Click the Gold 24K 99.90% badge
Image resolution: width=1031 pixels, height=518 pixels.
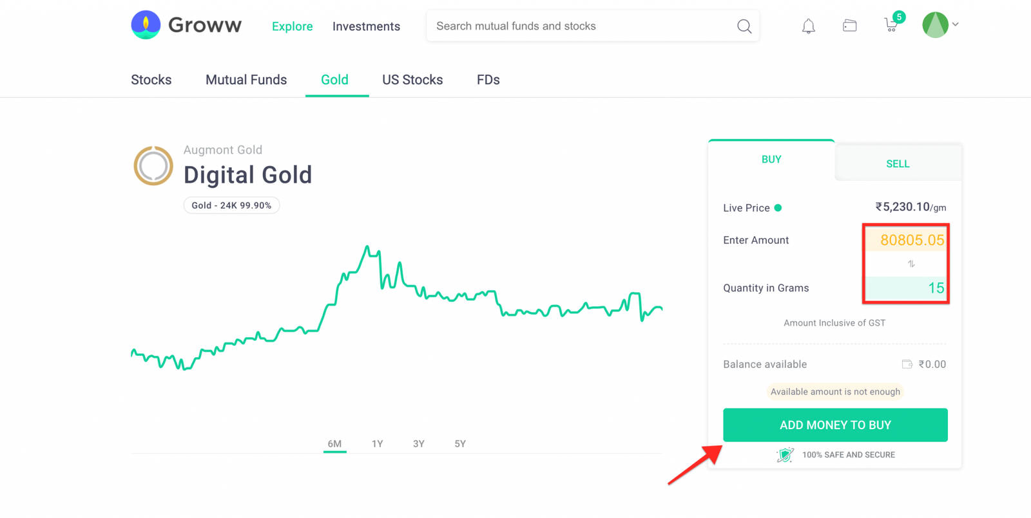coord(231,205)
